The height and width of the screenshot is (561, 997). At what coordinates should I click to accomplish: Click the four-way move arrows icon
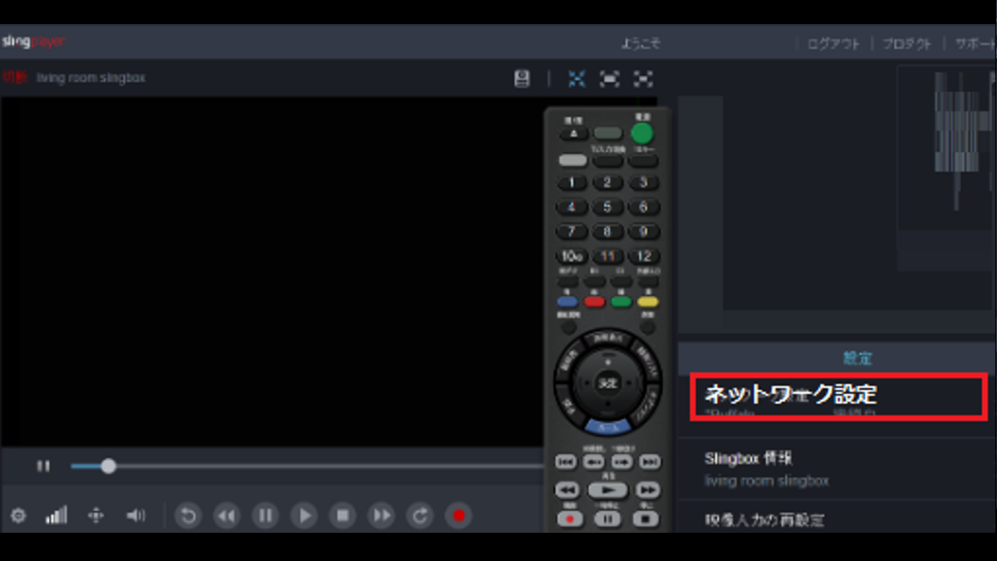pos(96,516)
